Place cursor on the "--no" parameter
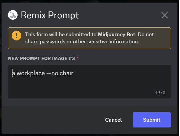180x136 pixels. 52,73
